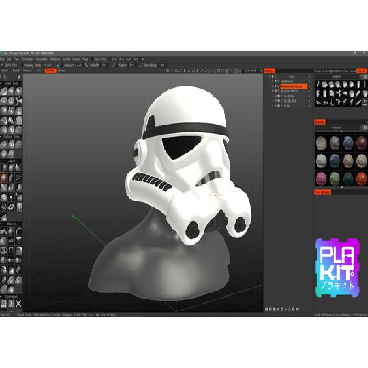Open the Polymer shader folder dropdown
This screenshot has width=368, height=368.
[338, 128]
